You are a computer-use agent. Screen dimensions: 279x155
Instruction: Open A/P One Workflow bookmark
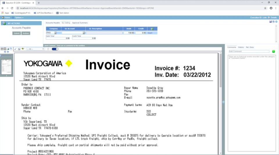pyautogui.click(x=44, y=13)
